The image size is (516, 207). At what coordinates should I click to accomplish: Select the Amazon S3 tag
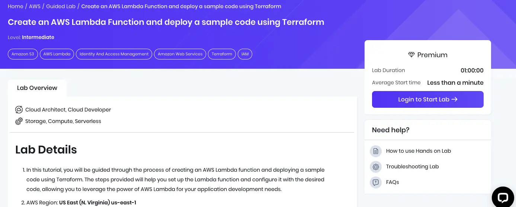coord(23,54)
